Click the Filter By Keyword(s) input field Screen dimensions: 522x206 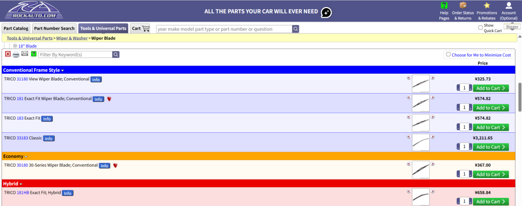coord(75,54)
